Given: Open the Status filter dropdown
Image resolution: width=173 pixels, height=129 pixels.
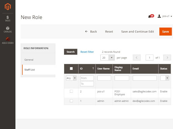Looking at the screenshot, I should pyautogui.click(x=165, y=78).
